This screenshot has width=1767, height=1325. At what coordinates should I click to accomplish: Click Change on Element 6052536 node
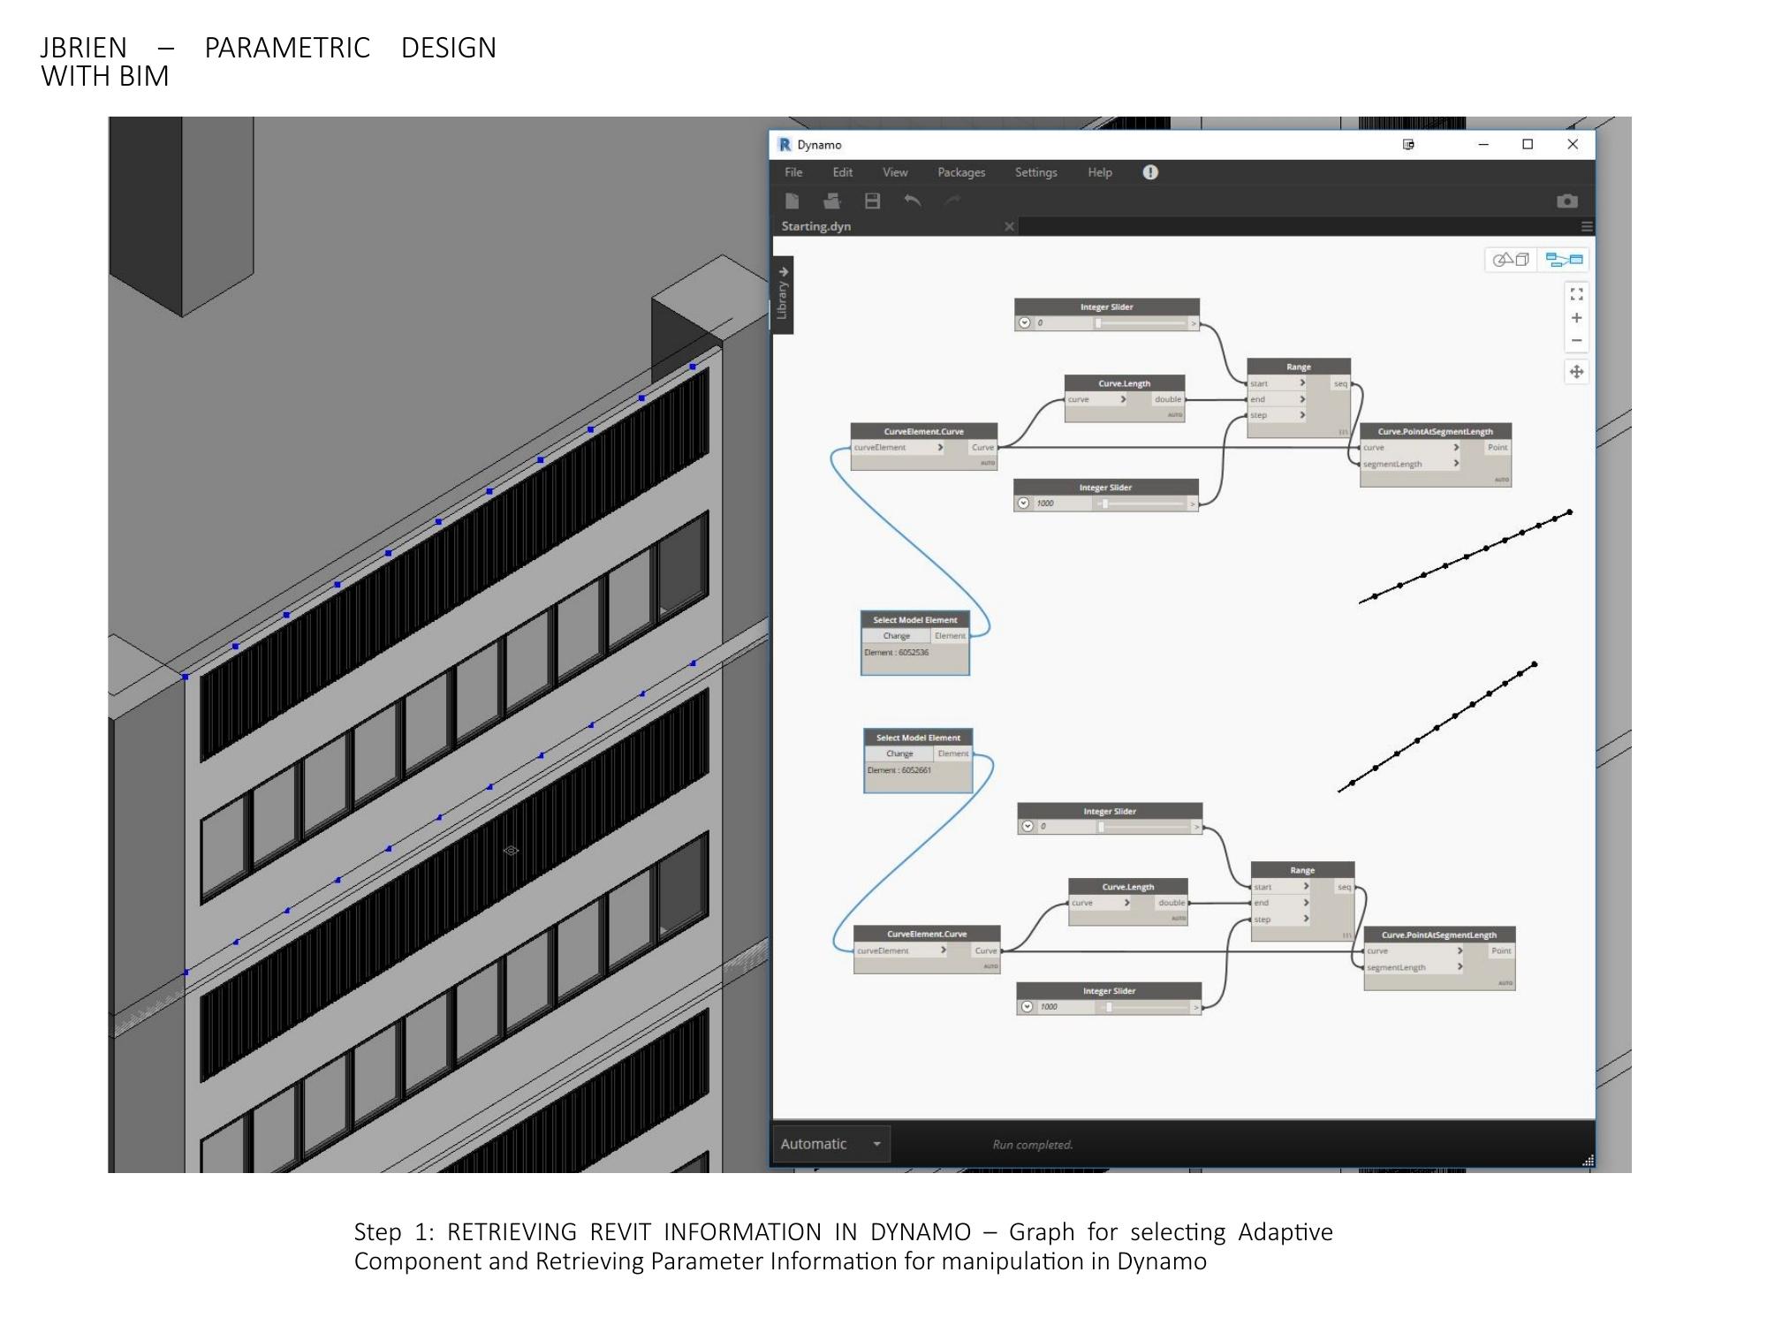(896, 636)
